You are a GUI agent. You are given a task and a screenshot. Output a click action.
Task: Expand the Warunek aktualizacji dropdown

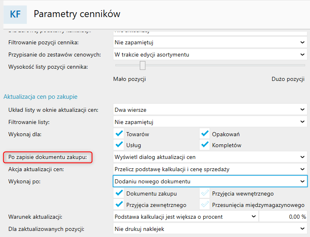(x=185, y=217)
